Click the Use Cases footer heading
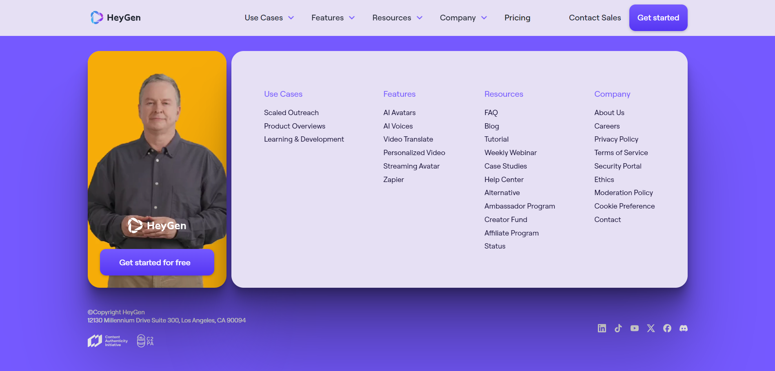Viewport: 775px width, 371px height. (283, 94)
